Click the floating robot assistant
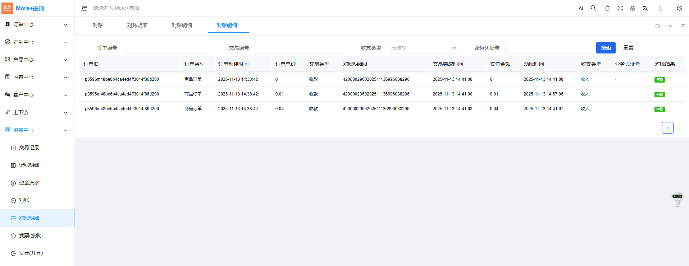The image size is (689, 266). (677, 199)
